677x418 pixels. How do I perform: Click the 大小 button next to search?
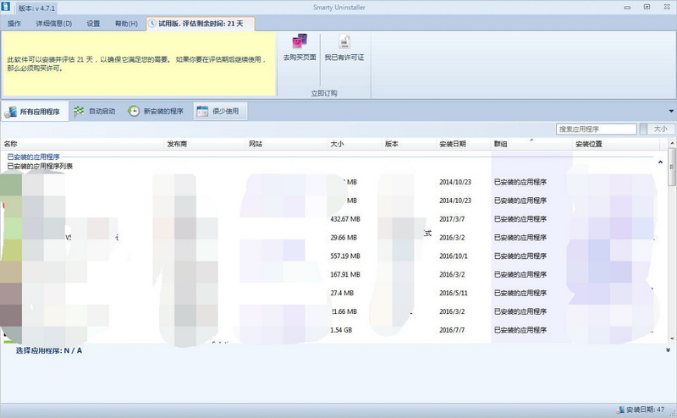point(661,129)
